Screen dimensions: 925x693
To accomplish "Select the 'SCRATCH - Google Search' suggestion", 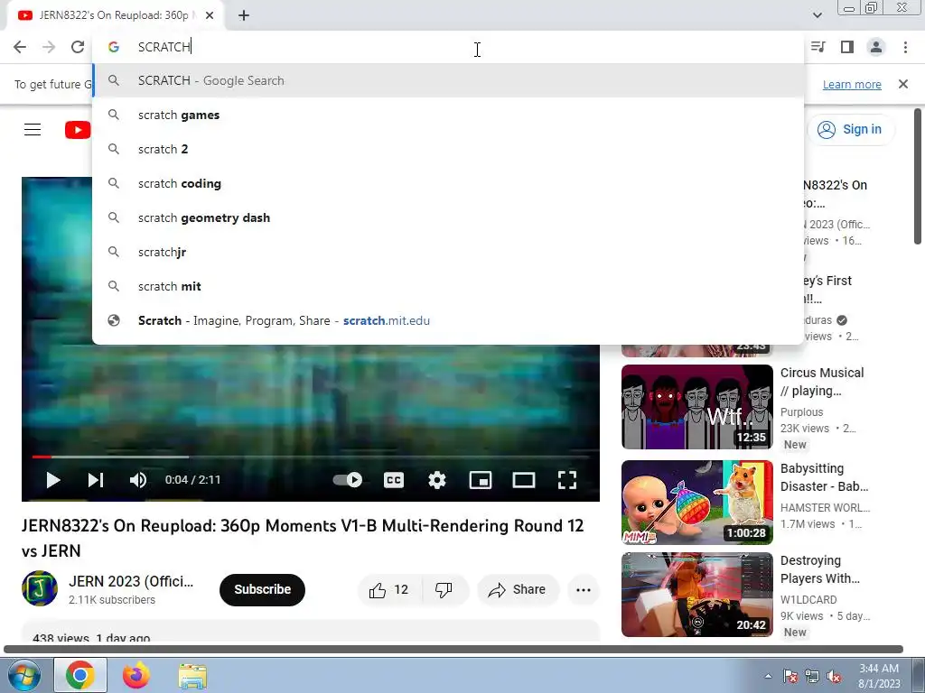I will [448, 80].
